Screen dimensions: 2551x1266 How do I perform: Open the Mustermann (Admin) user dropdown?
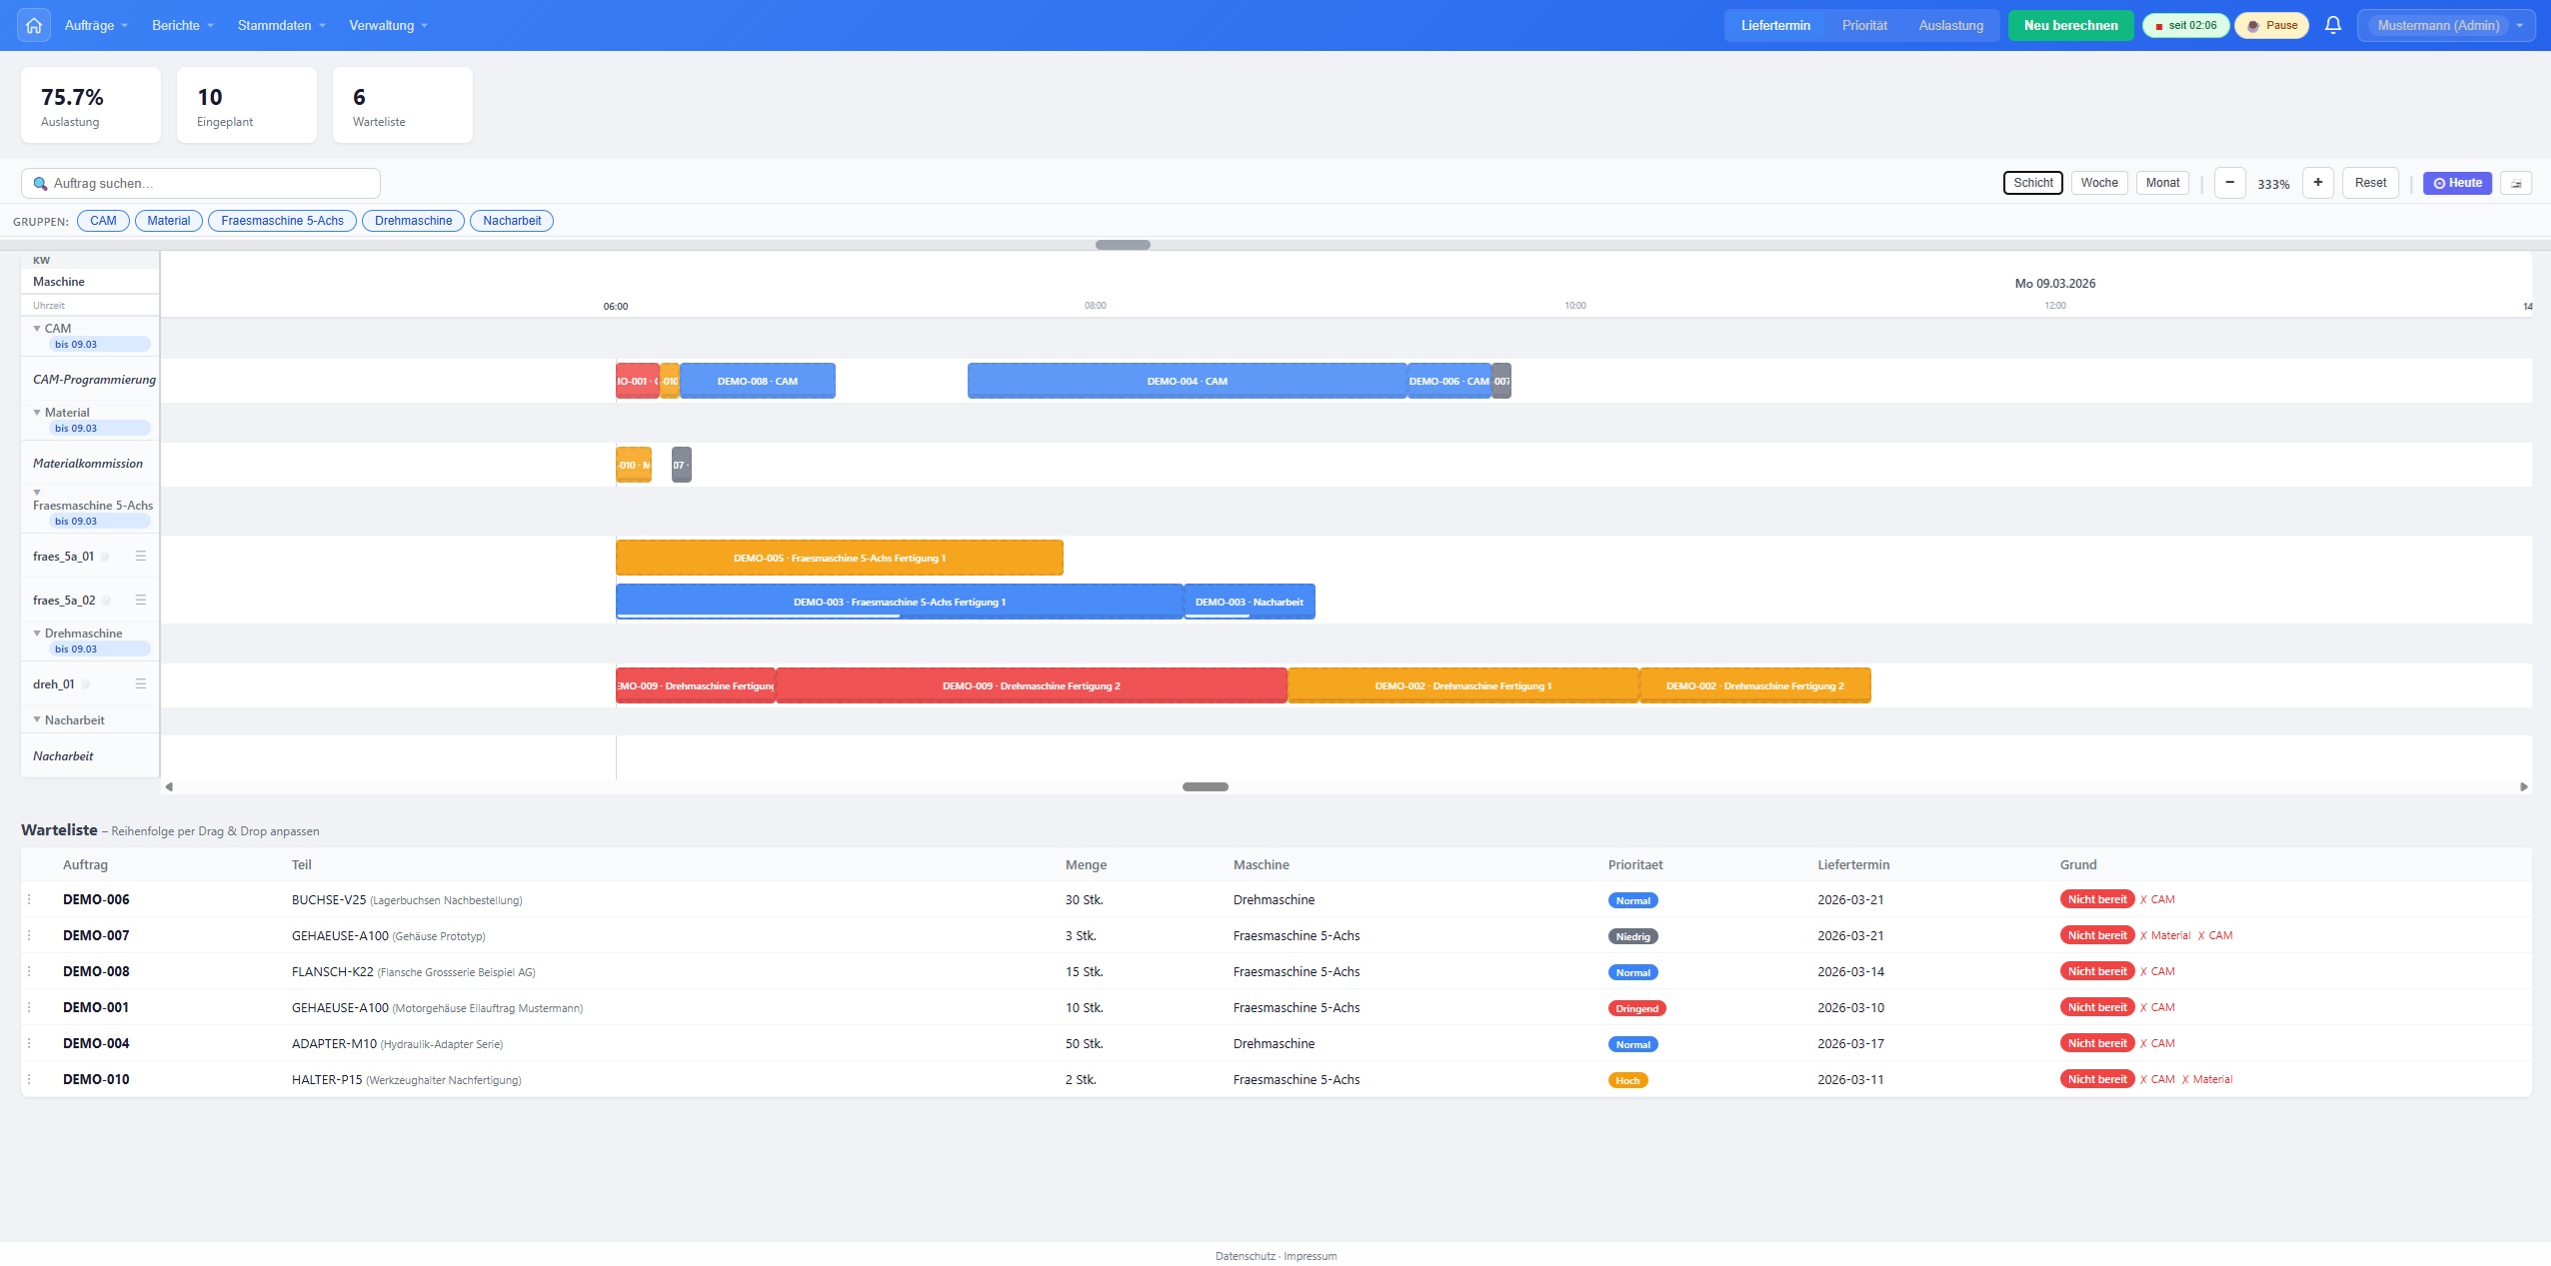coord(2446,25)
